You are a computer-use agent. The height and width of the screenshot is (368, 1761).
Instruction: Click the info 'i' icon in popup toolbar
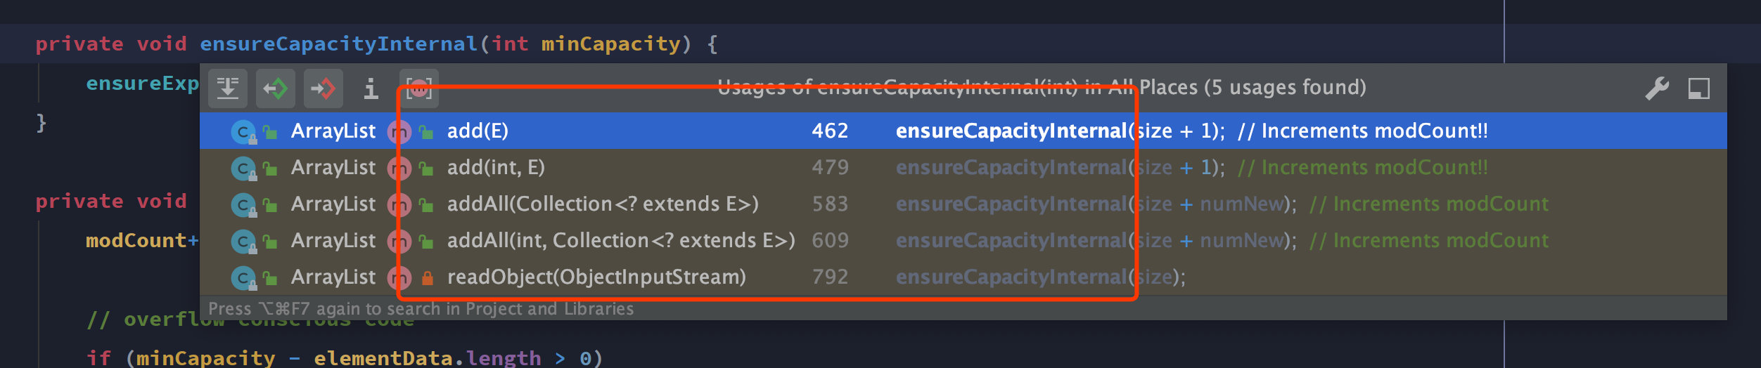[371, 88]
